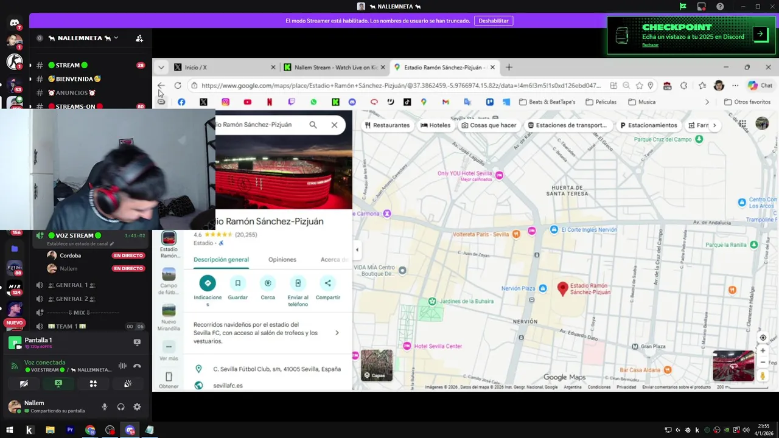The image size is (779, 438).
Task: Open a new browser tab
Action: click(x=509, y=68)
